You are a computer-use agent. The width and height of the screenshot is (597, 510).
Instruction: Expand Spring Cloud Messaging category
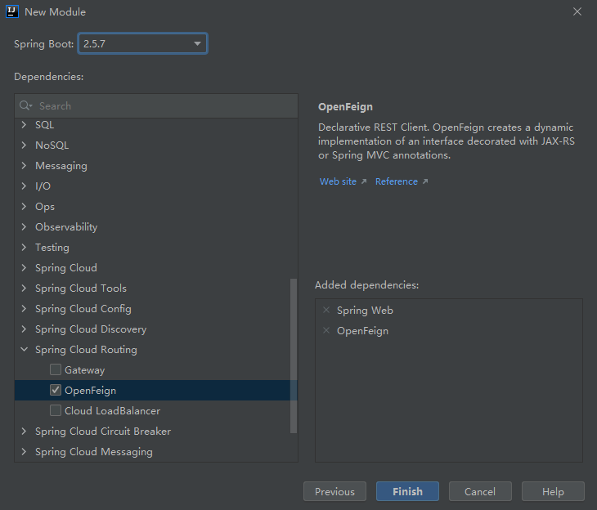pyautogui.click(x=24, y=451)
